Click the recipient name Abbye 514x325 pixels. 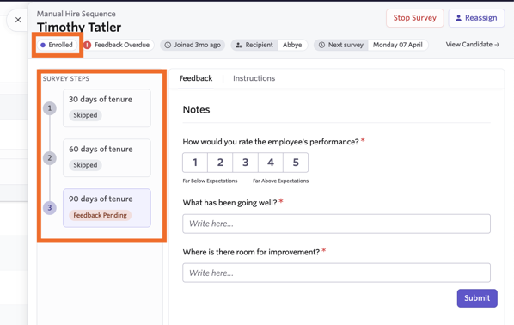(x=292, y=45)
